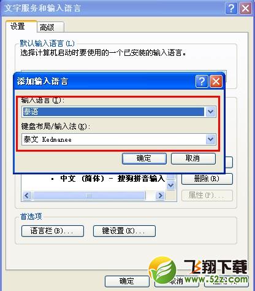Select 中文(简体) - 搜狗拼音输入 list entry

[x=112, y=179]
